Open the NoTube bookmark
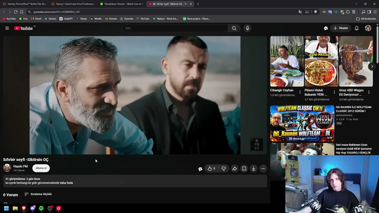379x213 pixels. [143, 19]
